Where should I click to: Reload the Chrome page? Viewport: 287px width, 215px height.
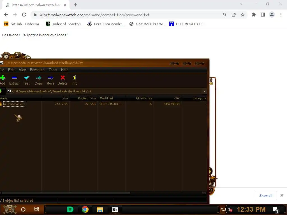[24, 15]
